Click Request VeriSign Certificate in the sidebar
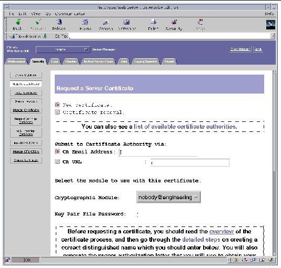The image size is (281, 268). (x=26, y=120)
